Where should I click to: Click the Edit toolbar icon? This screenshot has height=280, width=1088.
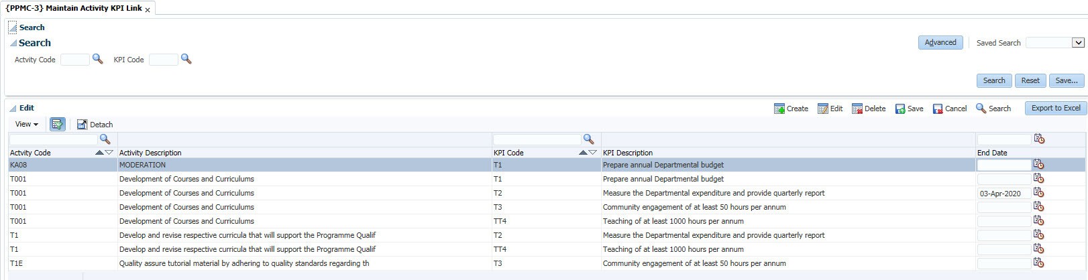click(823, 109)
